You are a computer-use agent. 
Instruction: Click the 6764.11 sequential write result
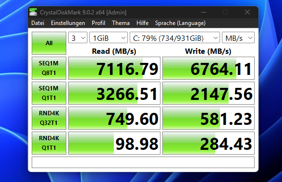pos(208,68)
